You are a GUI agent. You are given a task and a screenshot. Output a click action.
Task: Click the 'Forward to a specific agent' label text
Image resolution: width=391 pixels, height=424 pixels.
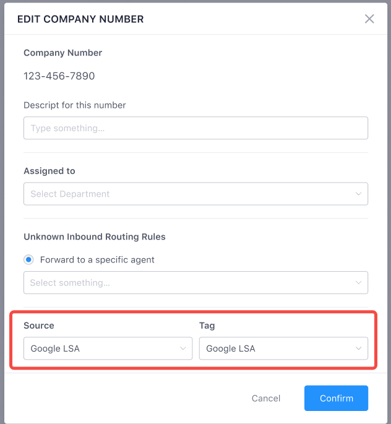[x=97, y=259]
